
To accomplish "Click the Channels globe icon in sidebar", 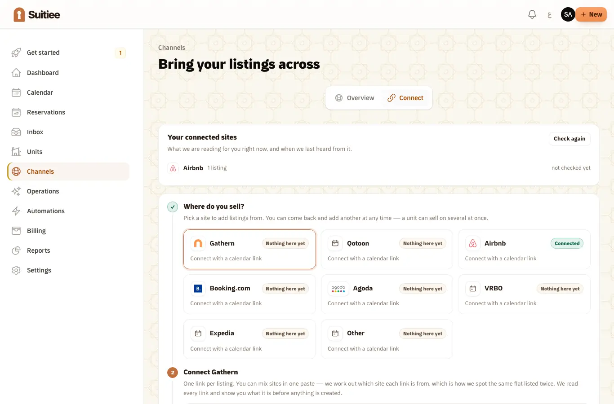I will 16,171.
